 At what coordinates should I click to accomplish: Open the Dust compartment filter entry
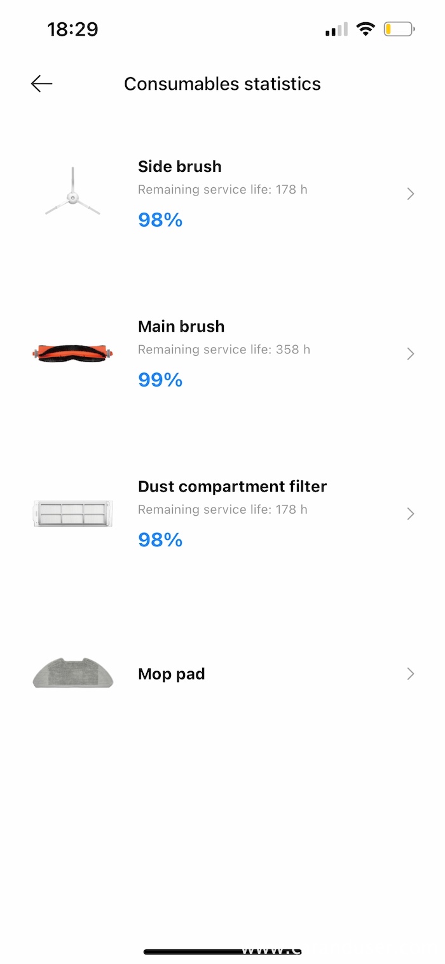click(232, 486)
